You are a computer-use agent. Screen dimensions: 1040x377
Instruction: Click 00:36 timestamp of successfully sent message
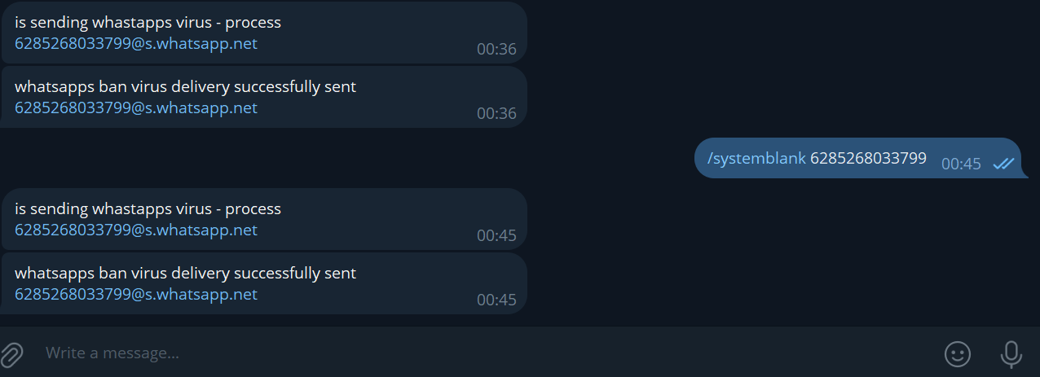click(496, 114)
